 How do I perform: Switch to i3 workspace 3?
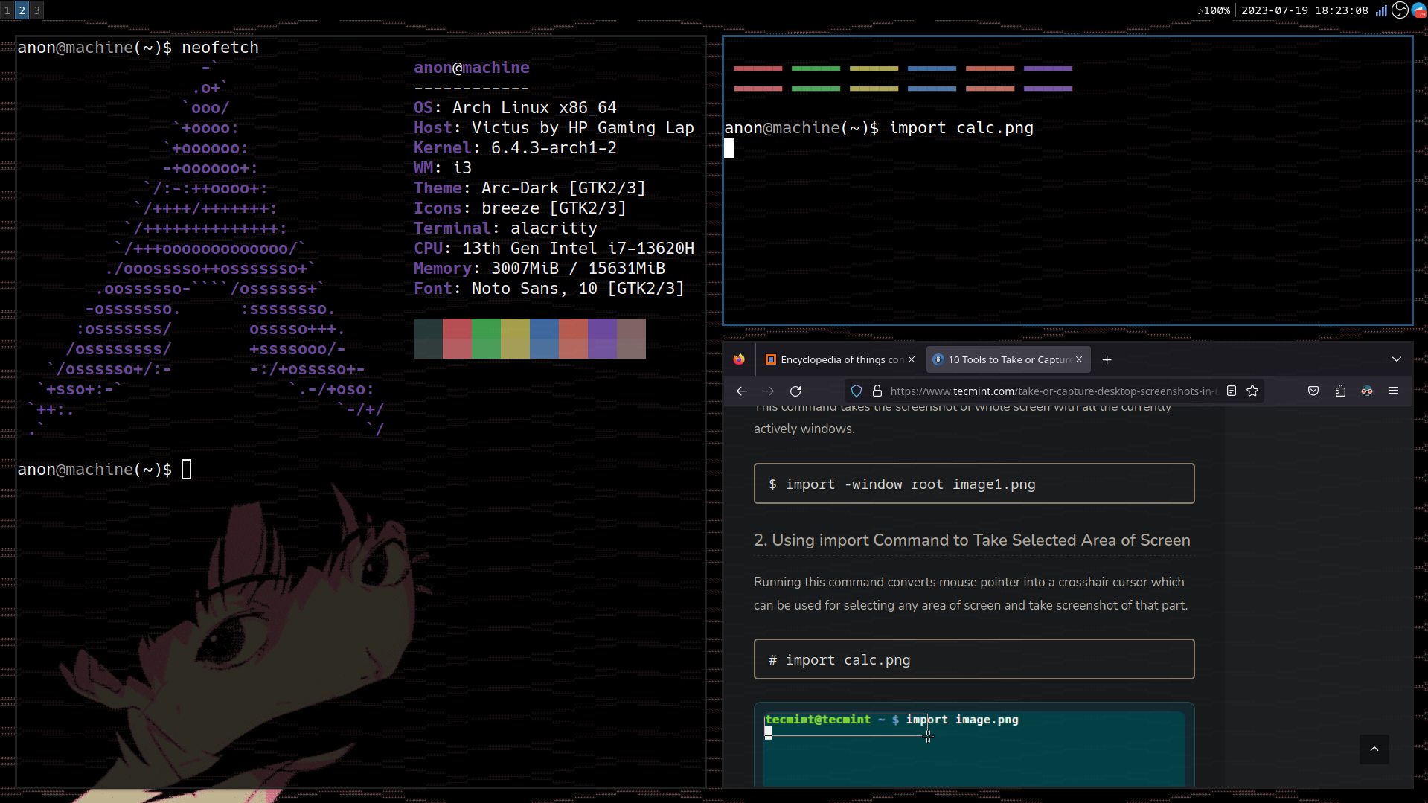click(x=36, y=10)
